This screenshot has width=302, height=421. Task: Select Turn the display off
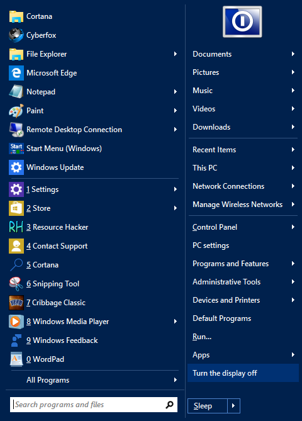click(x=243, y=373)
